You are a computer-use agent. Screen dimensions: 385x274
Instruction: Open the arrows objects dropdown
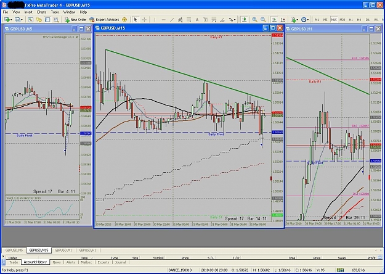click(x=232, y=20)
